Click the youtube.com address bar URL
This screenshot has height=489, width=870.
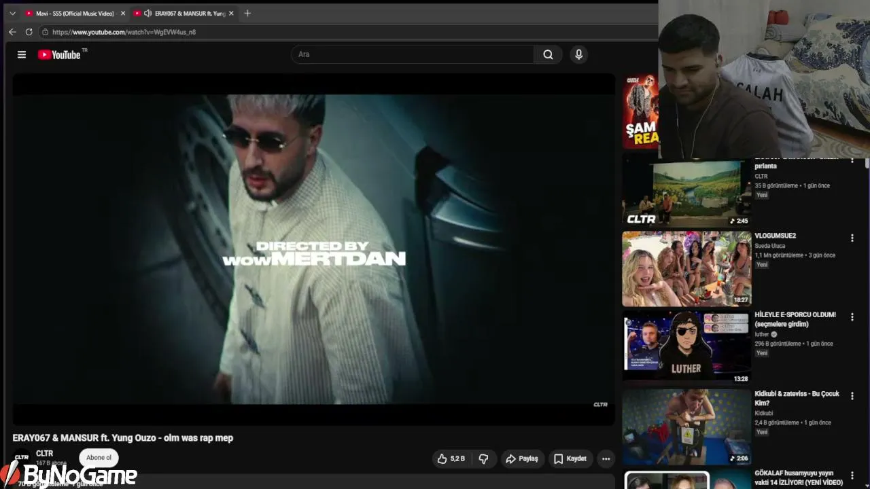[124, 32]
